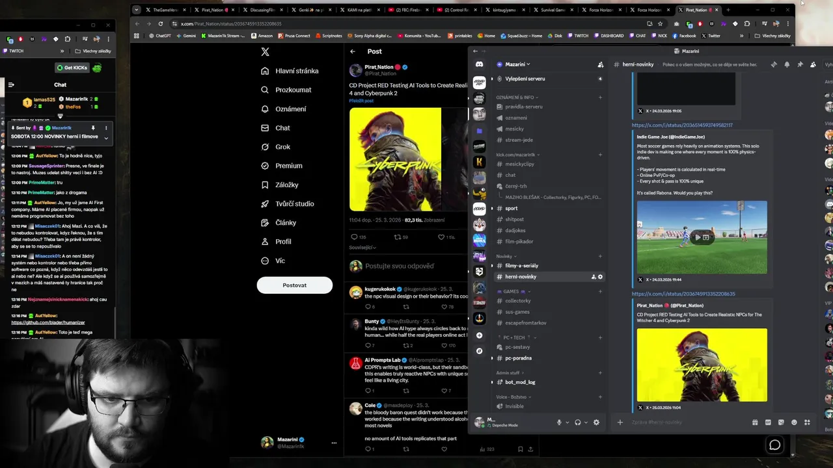Open the pravidla-serveru channel
The image size is (833, 468).
(523, 107)
